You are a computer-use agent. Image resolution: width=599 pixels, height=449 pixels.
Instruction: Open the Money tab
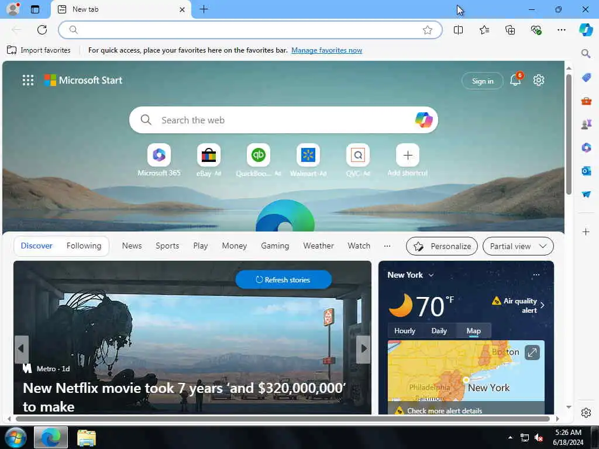(x=235, y=246)
